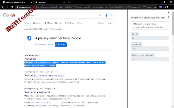Expand arrow next to wiki › Main_Page URL
The width and height of the screenshot is (174, 108).
56,72
